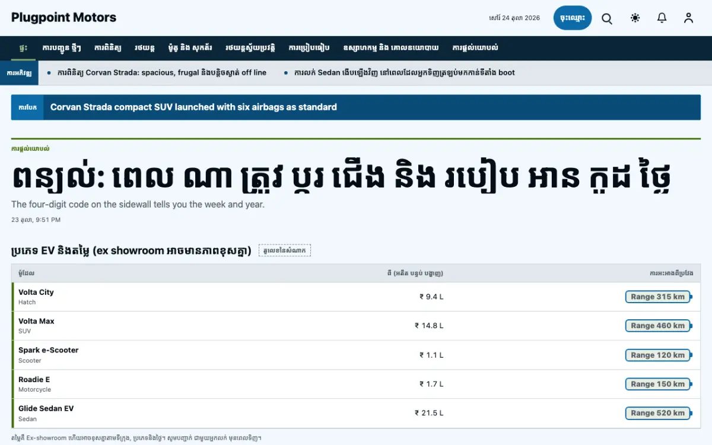The image size is (712, 445).
Task: Click the Range 315 km badge
Action: tap(657, 297)
